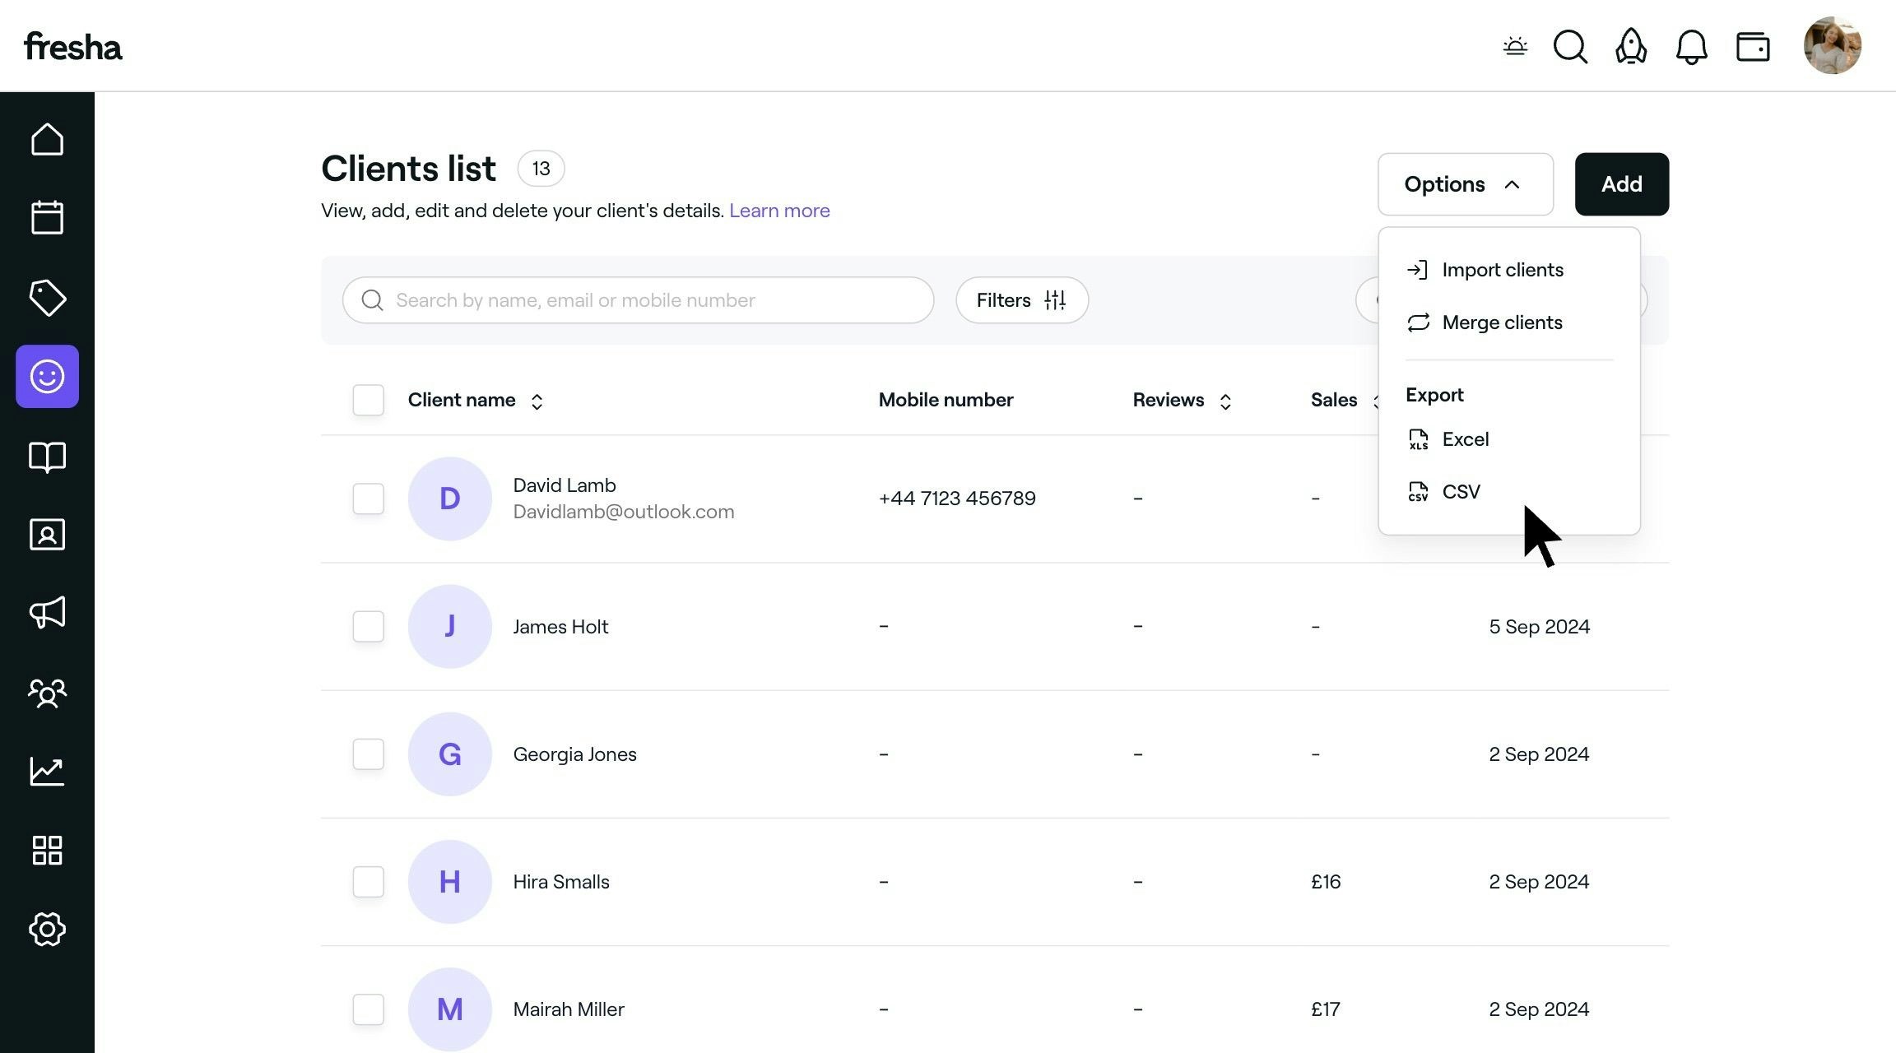Screen dimensions: 1896x1053
Task: Choose Import clients from the menu
Action: 1502,270
